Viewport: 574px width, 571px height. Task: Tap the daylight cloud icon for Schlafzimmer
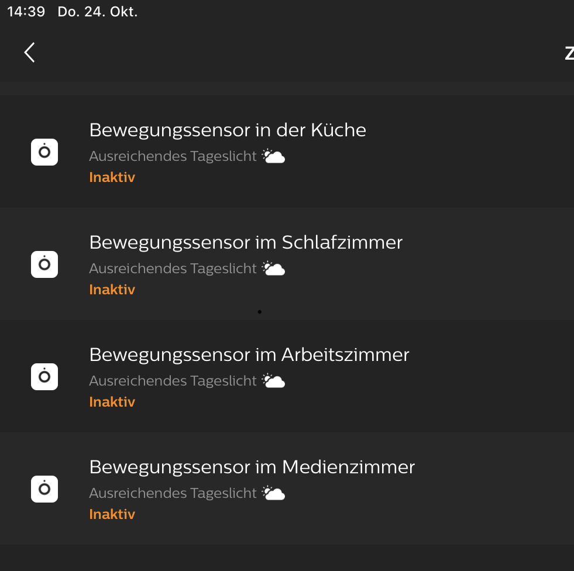(273, 269)
